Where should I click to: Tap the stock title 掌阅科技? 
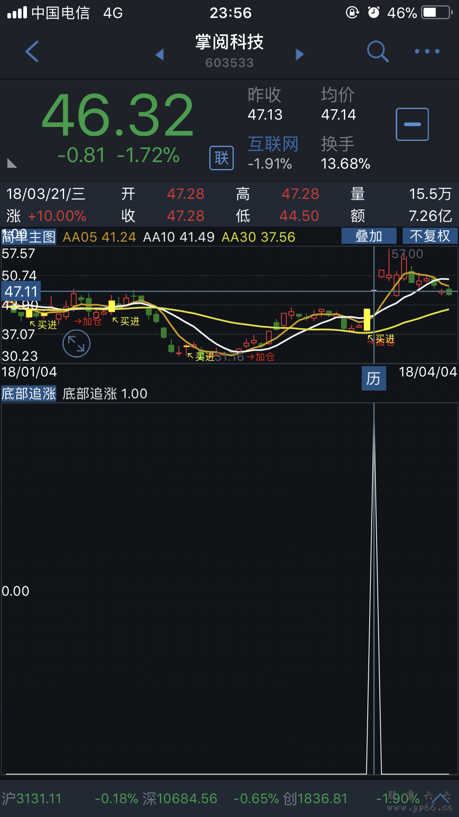(229, 42)
